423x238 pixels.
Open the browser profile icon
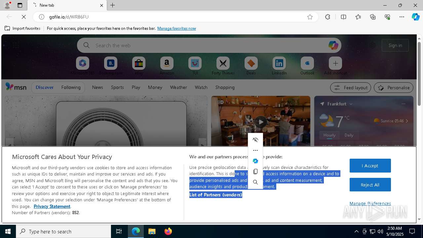(7, 5)
